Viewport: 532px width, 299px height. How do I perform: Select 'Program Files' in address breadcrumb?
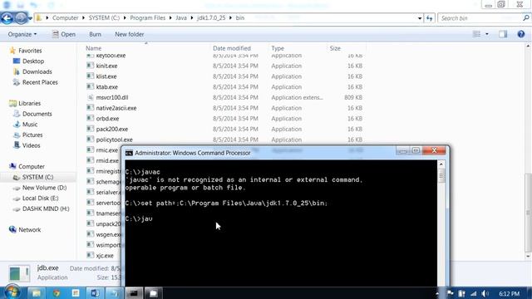tap(148, 18)
